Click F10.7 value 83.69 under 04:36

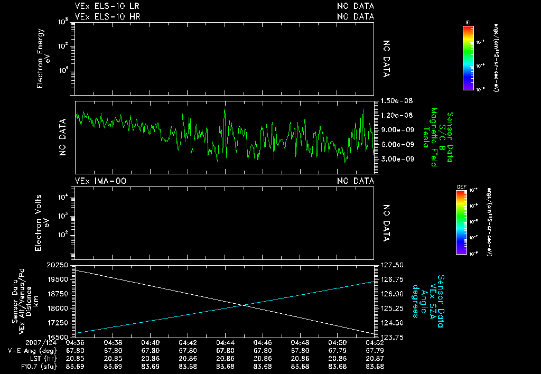(75, 367)
